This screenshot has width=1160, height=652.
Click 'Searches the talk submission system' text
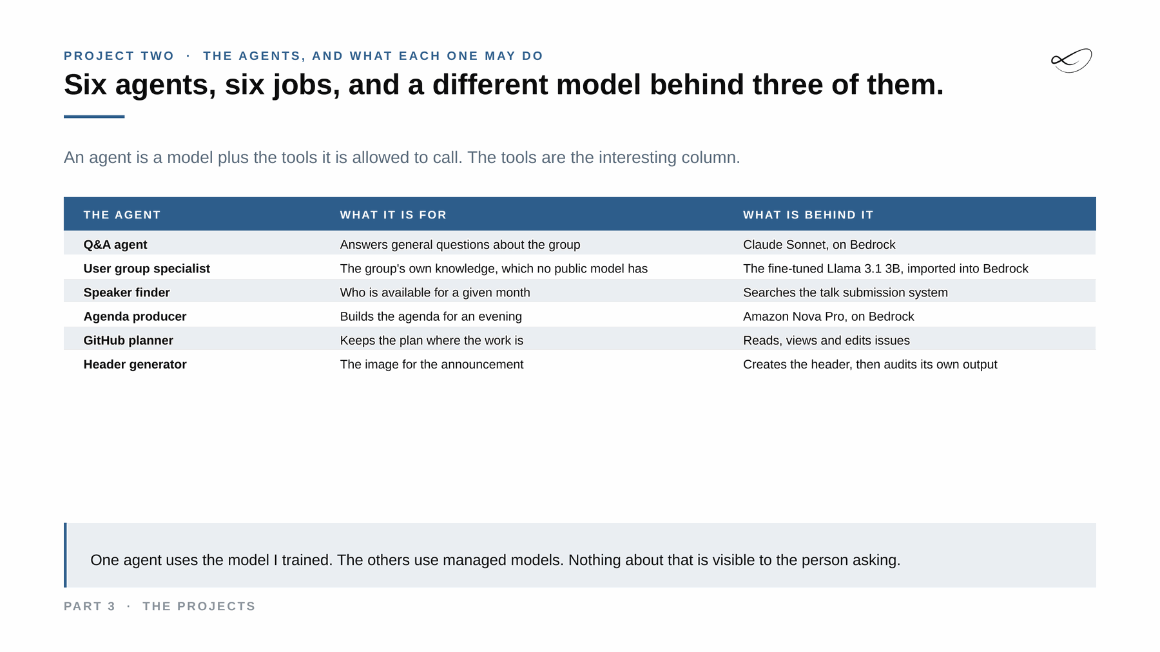[x=845, y=292]
